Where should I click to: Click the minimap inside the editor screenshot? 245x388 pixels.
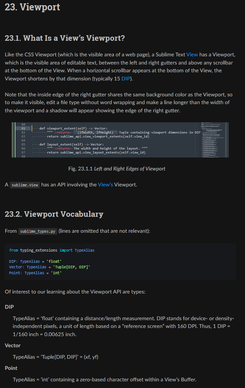coord(215,140)
